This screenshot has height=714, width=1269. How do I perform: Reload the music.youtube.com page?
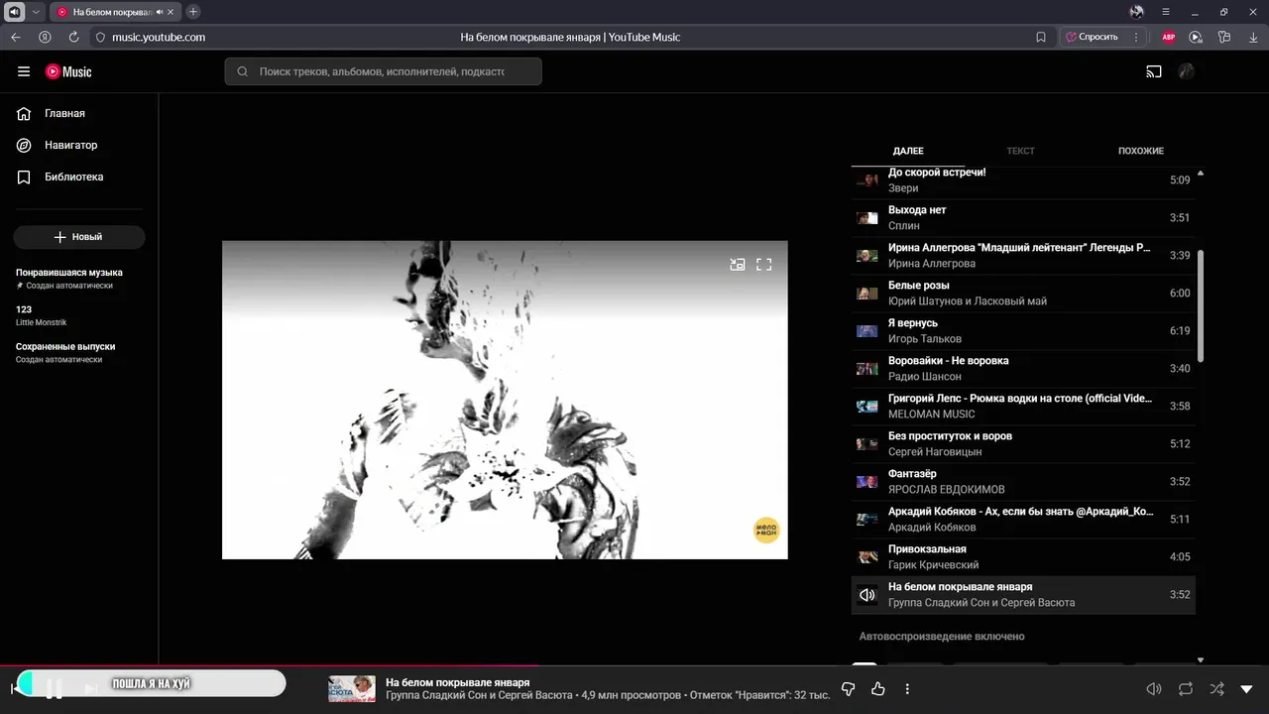point(73,37)
